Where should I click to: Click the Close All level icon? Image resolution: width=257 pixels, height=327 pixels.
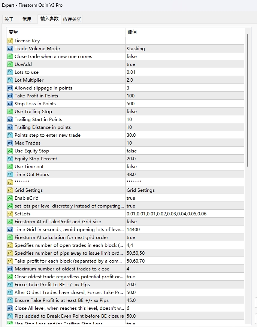pos(10,308)
